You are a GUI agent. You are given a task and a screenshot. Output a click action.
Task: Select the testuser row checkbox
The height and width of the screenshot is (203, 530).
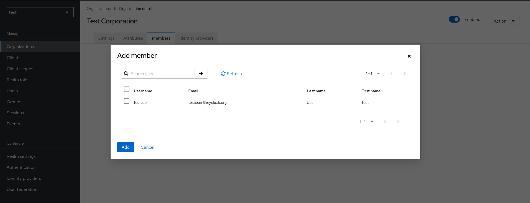click(127, 101)
